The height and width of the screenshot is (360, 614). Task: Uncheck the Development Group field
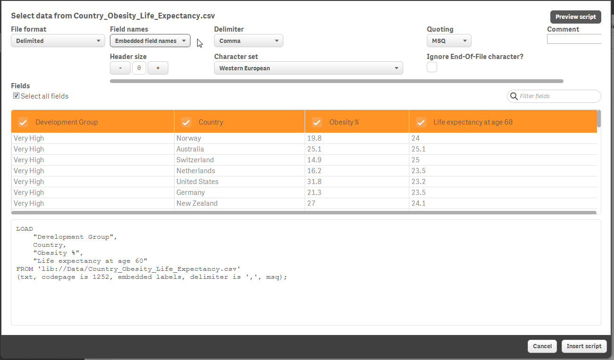coord(23,122)
